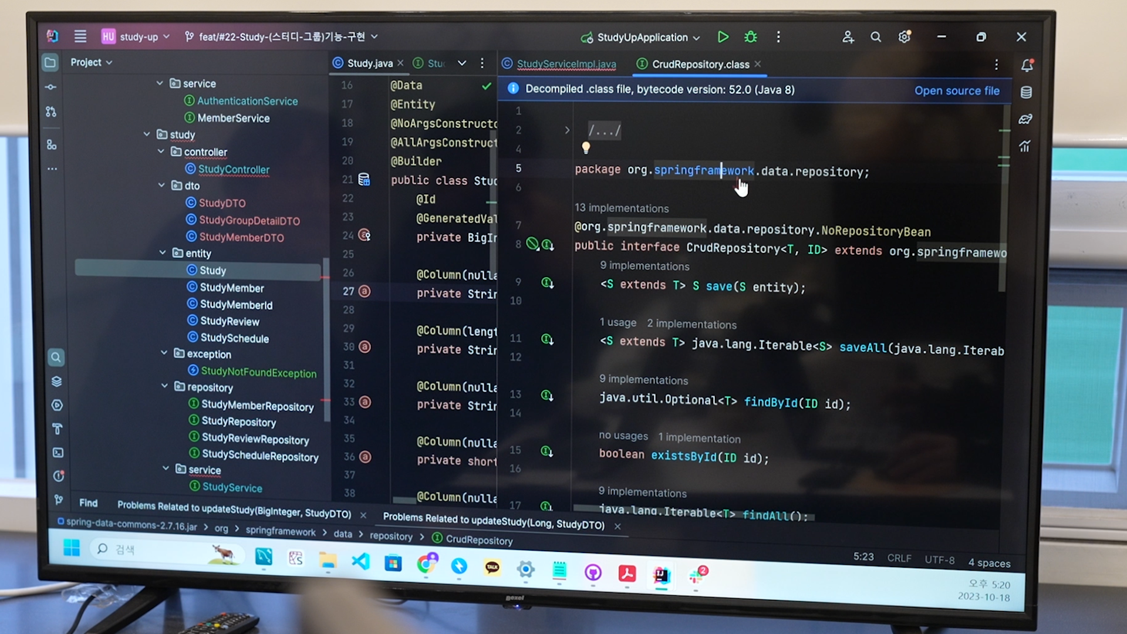Switch to the StudyServiceImpl.java tab

click(566, 64)
